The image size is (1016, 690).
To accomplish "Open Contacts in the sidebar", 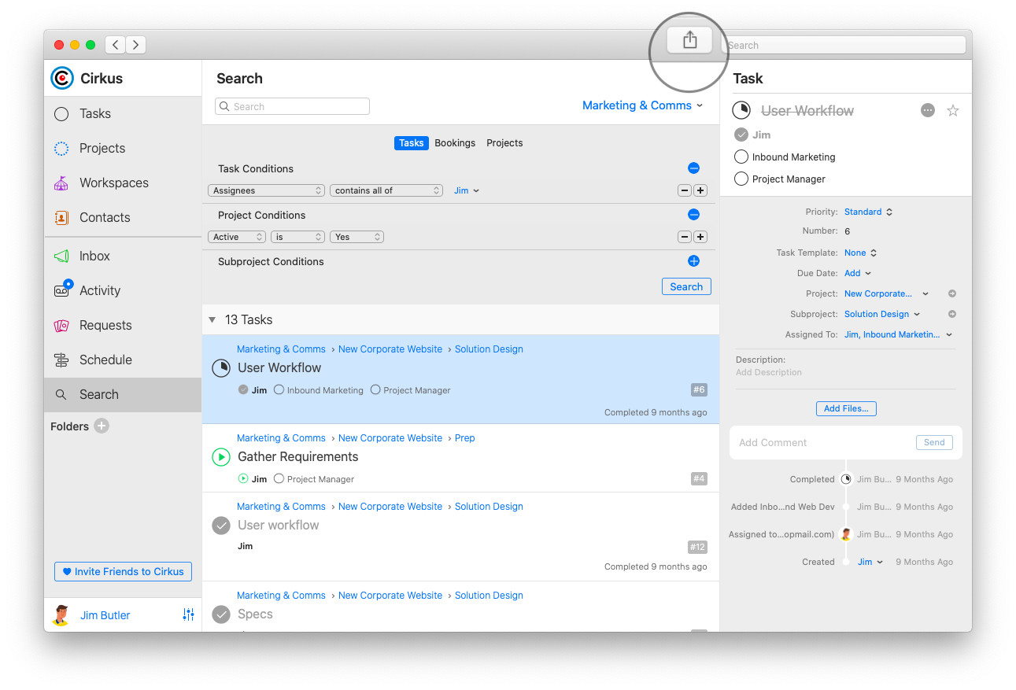I will (x=123, y=217).
